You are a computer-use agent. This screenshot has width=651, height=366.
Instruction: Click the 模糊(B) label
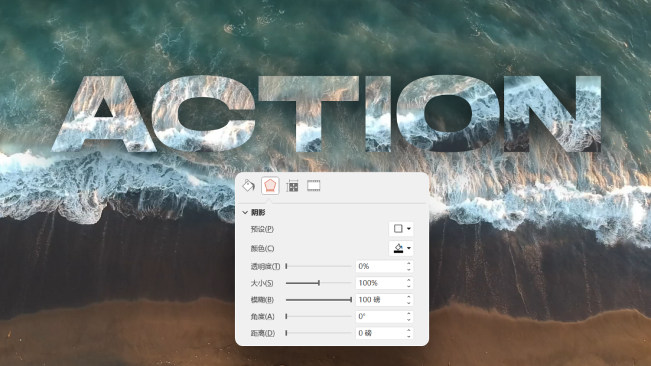(262, 300)
